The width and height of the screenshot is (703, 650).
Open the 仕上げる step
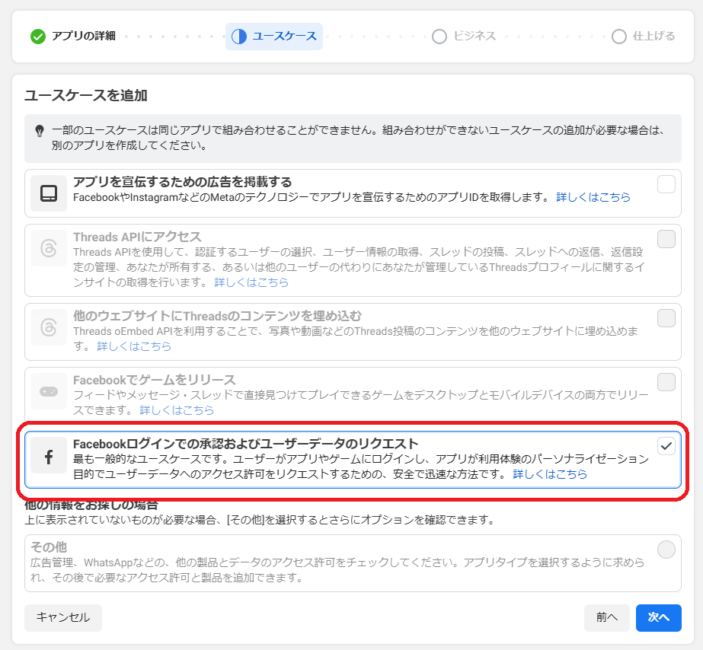pos(644,37)
